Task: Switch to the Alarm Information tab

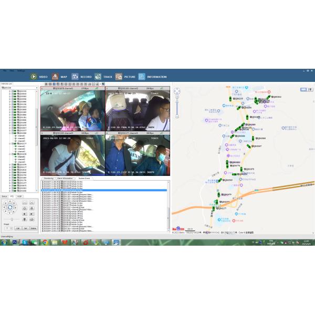Action: [x=65, y=178]
